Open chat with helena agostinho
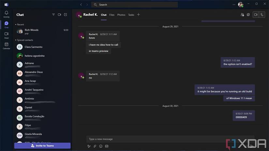The image size is (269, 151). pos(42,56)
